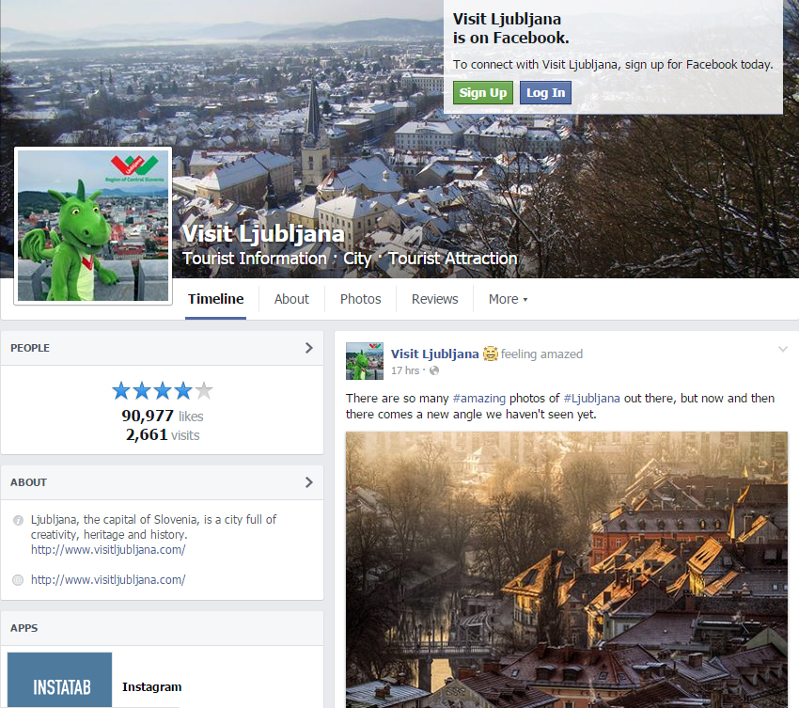The width and height of the screenshot is (799, 708).
Task: Follow the #Ljubljana hashtag link
Action: tap(591, 398)
